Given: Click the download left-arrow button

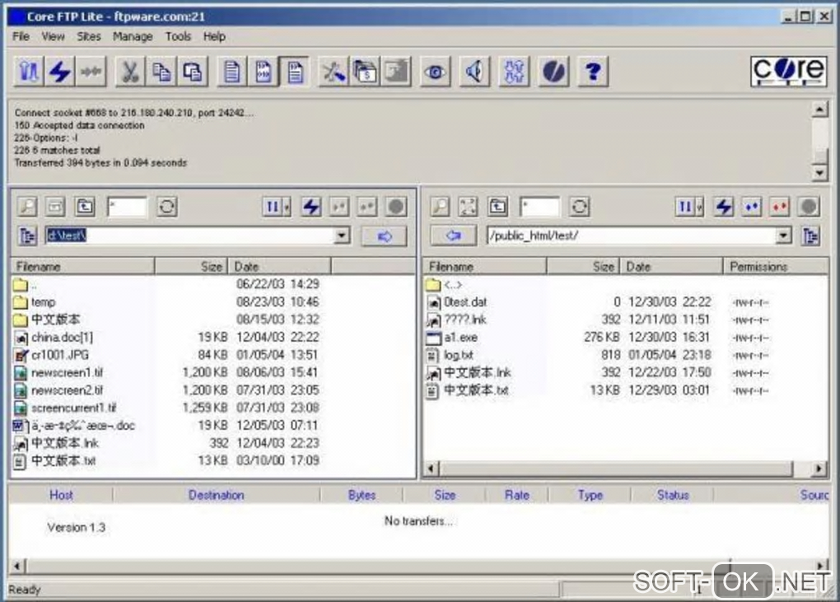Looking at the screenshot, I should click(453, 236).
